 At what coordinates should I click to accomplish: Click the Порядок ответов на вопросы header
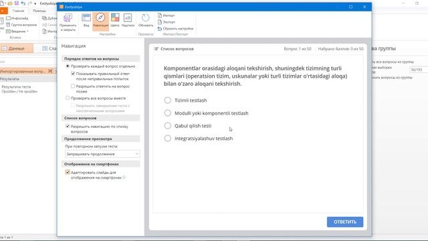pos(101,58)
